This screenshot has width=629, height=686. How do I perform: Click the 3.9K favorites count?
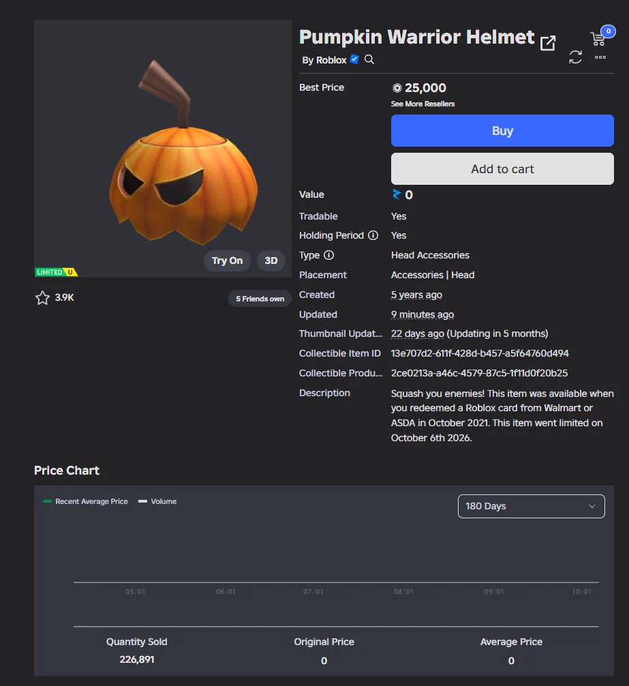coord(64,297)
